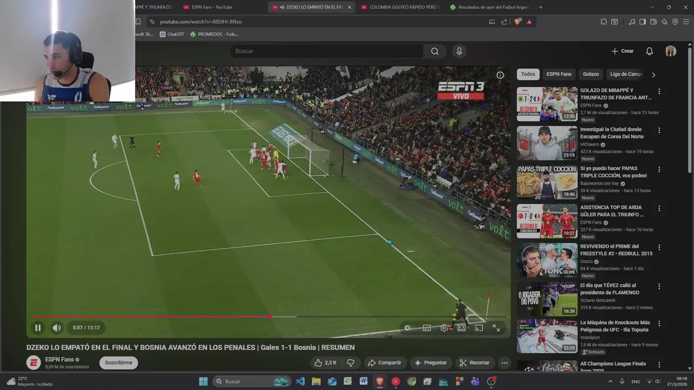The width and height of the screenshot is (694, 390).
Task: Open more actions ellipsis below video
Action: pos(504,363)
